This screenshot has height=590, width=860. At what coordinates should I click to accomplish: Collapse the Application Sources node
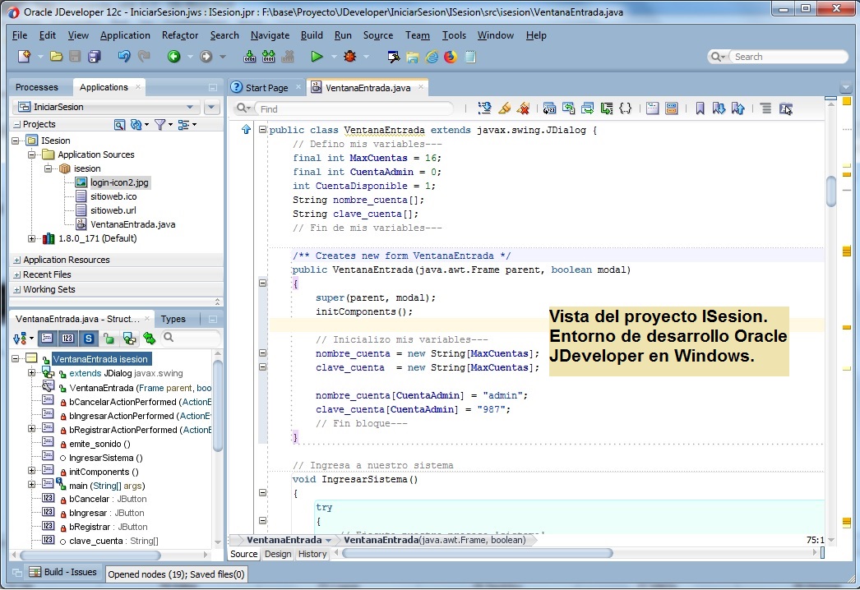(x=32, y=154)
